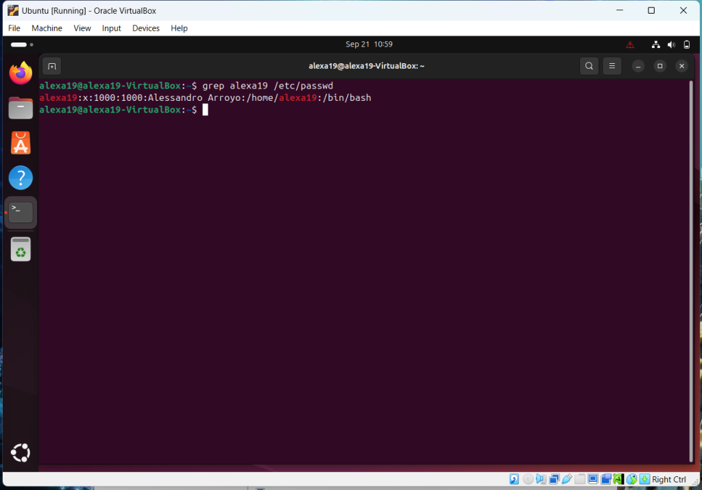This screenshot has width=702, height=490.
Task: Open the VirtualBox Machine menu
Action: tap(47, 28)
